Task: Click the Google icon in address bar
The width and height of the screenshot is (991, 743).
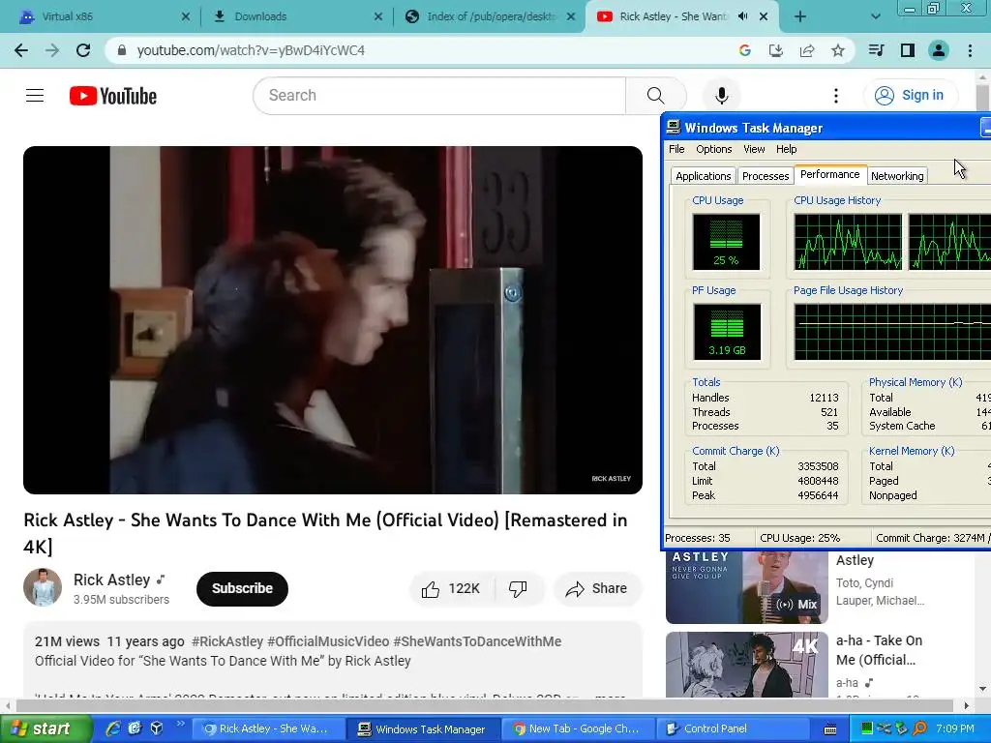Action: (745, 50)
